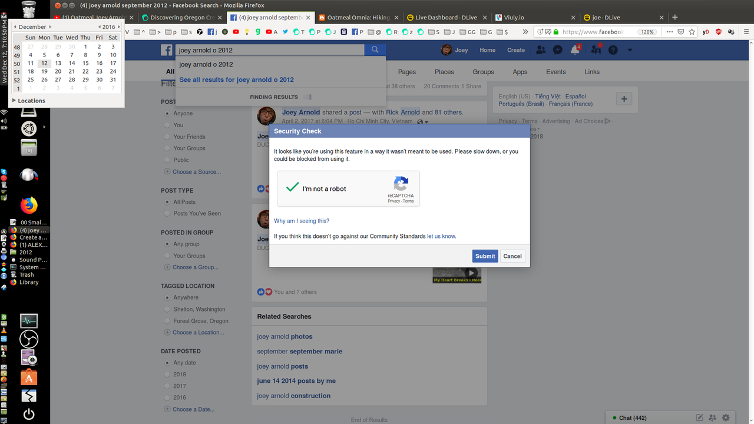Open the Firefox page actions three-dots menu

(670, 32)
